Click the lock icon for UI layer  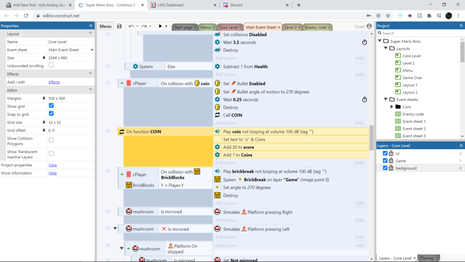[x=391, y=153]
